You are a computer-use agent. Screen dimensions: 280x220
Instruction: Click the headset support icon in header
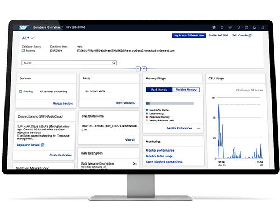point(238,27)
